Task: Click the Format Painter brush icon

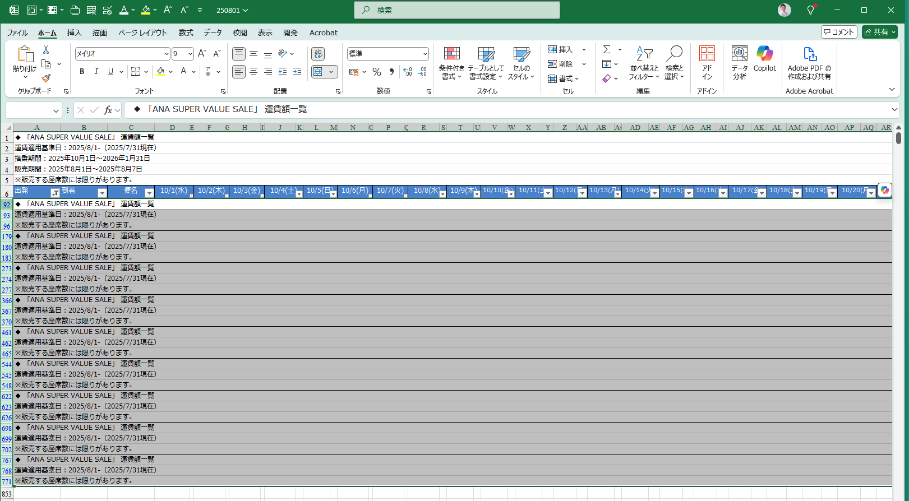Action: [46, 78]
